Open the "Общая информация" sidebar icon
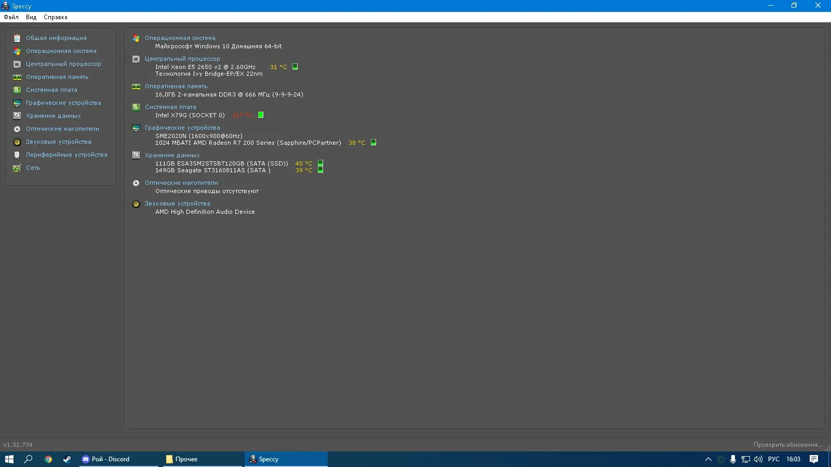Screen dimensions: 831x467 point(17,38)
